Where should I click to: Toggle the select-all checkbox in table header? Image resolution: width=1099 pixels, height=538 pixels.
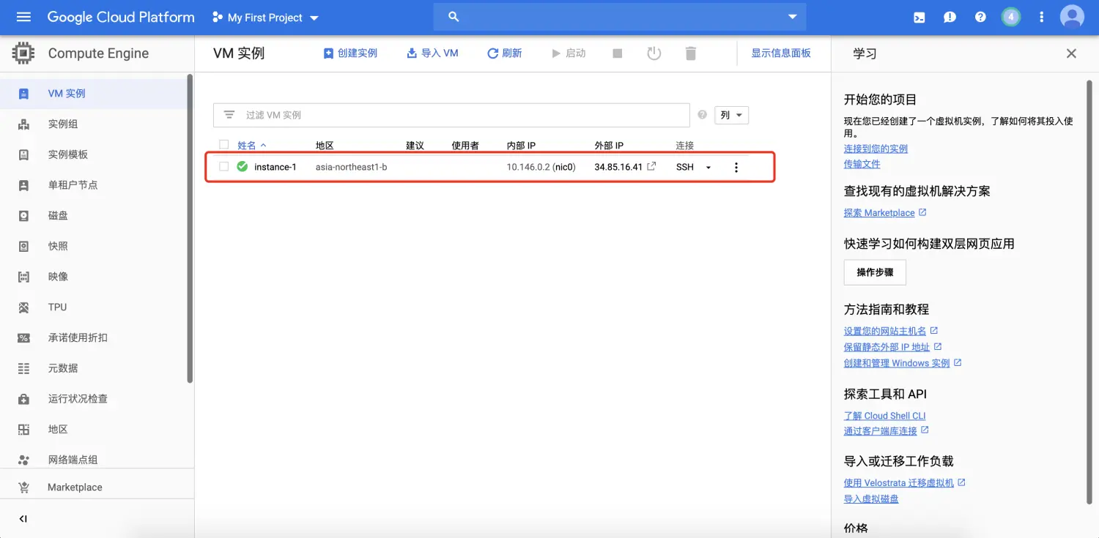(x=224, y=145)
